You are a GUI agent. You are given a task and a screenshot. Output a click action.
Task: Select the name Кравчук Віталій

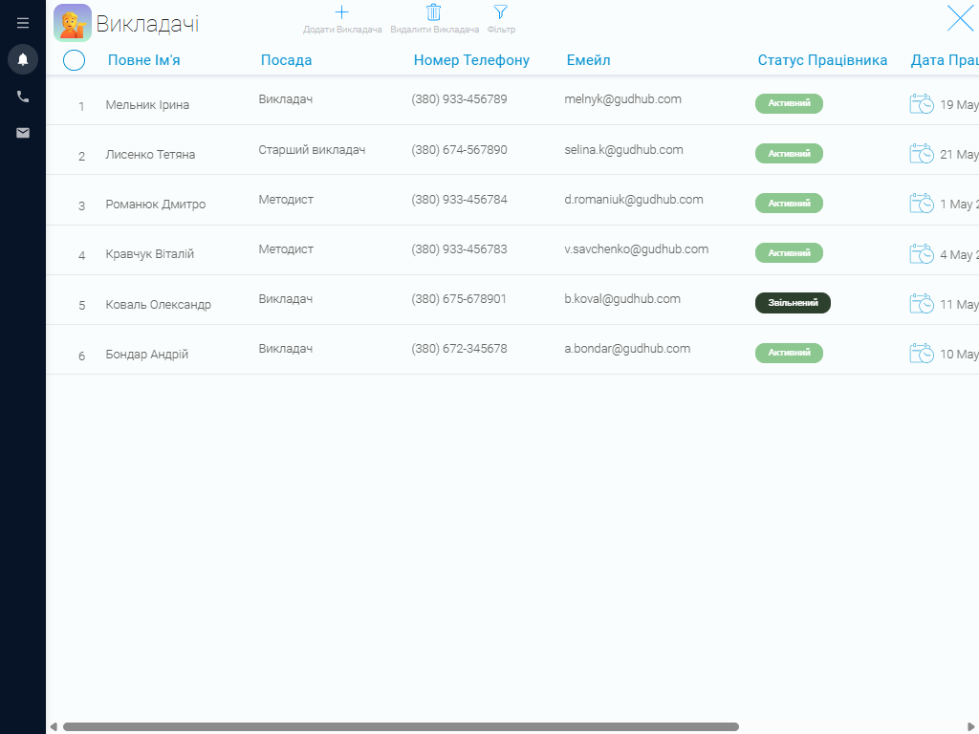pos(150,254)
